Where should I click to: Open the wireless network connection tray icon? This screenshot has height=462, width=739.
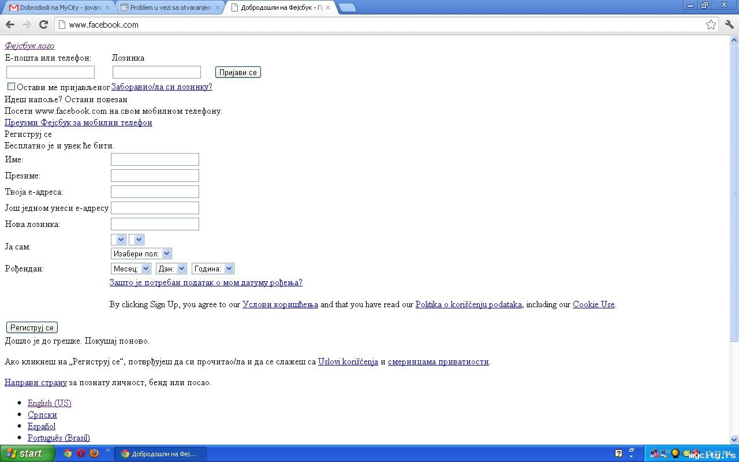(x=665, y=453)
